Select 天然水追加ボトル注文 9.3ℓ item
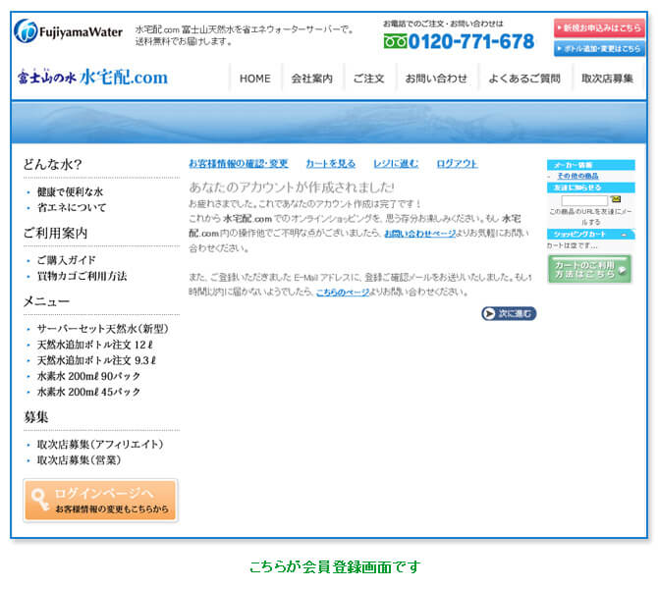 (x=96, y=360)
